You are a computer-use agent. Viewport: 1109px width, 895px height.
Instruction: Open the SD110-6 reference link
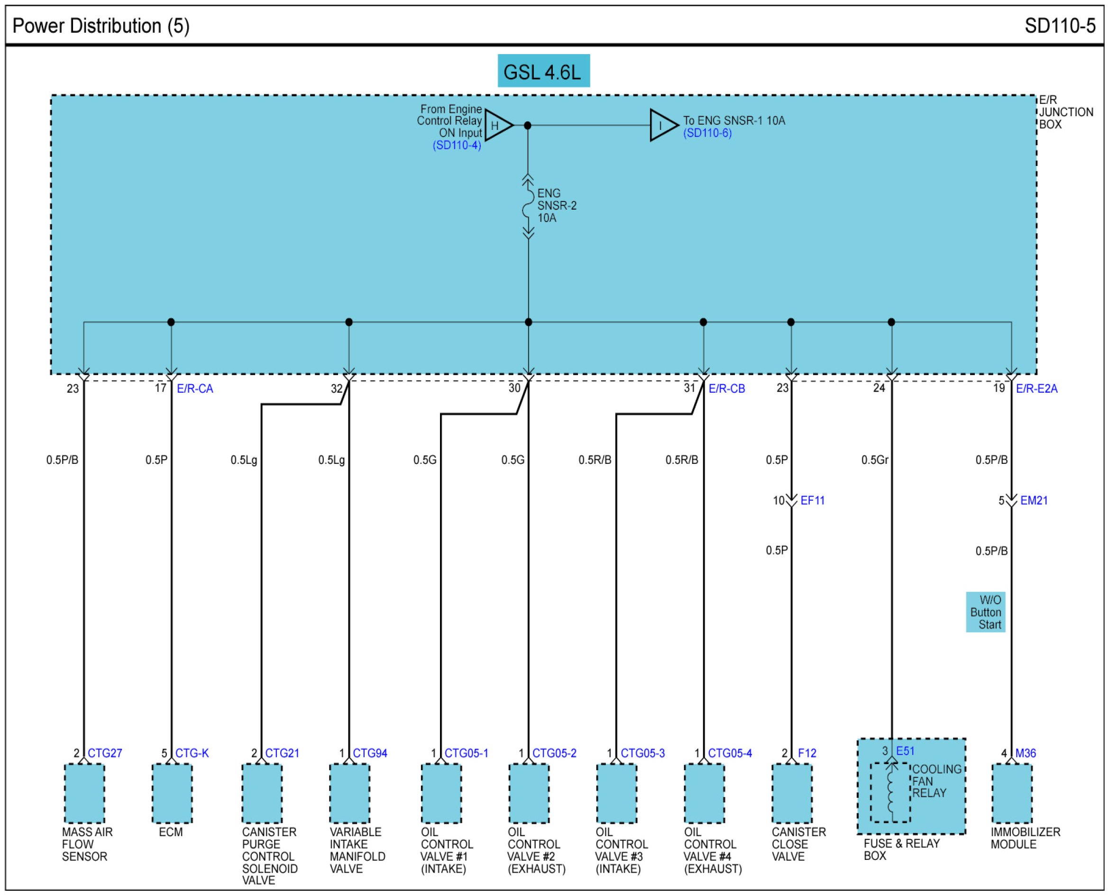707,133
